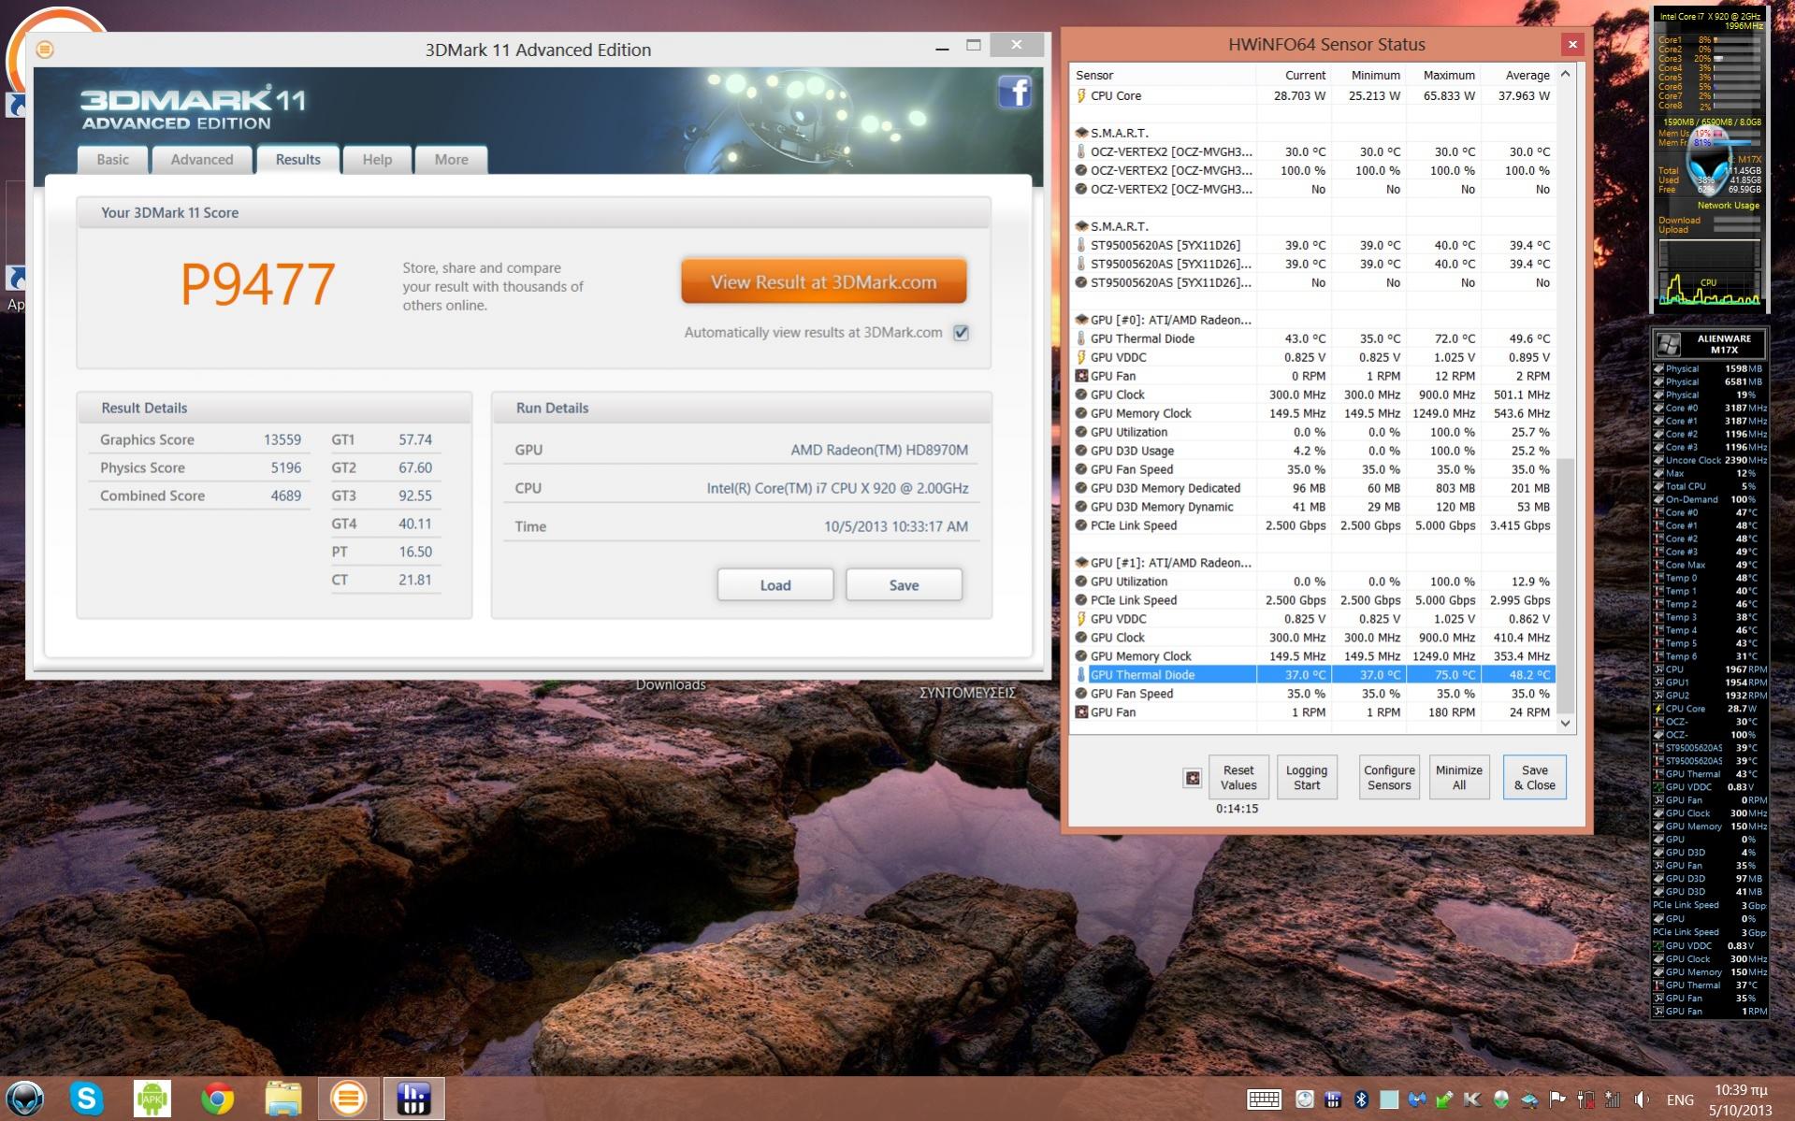This screenshot has width=1795, height=1121.
Task: Click HWiNFO scrollbar down arrow
Action: point(1565,724)
